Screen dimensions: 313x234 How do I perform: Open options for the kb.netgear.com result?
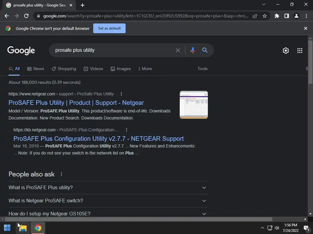pyautogui.click(x=126, y=130)
